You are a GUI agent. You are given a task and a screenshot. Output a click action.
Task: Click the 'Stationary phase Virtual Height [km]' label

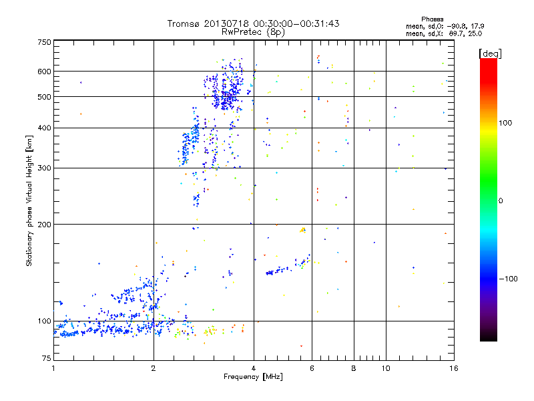pyautogui.click(x=29, y=200)
